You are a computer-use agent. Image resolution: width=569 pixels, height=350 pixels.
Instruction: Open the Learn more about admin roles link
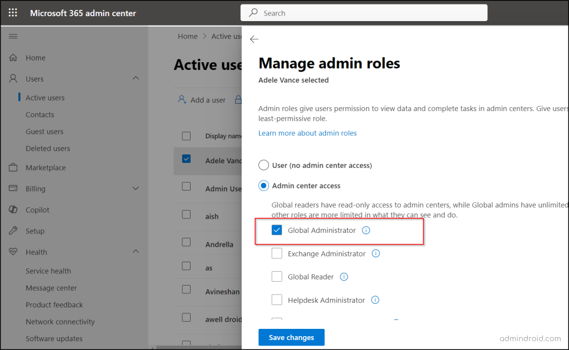[x=307, y=133]
